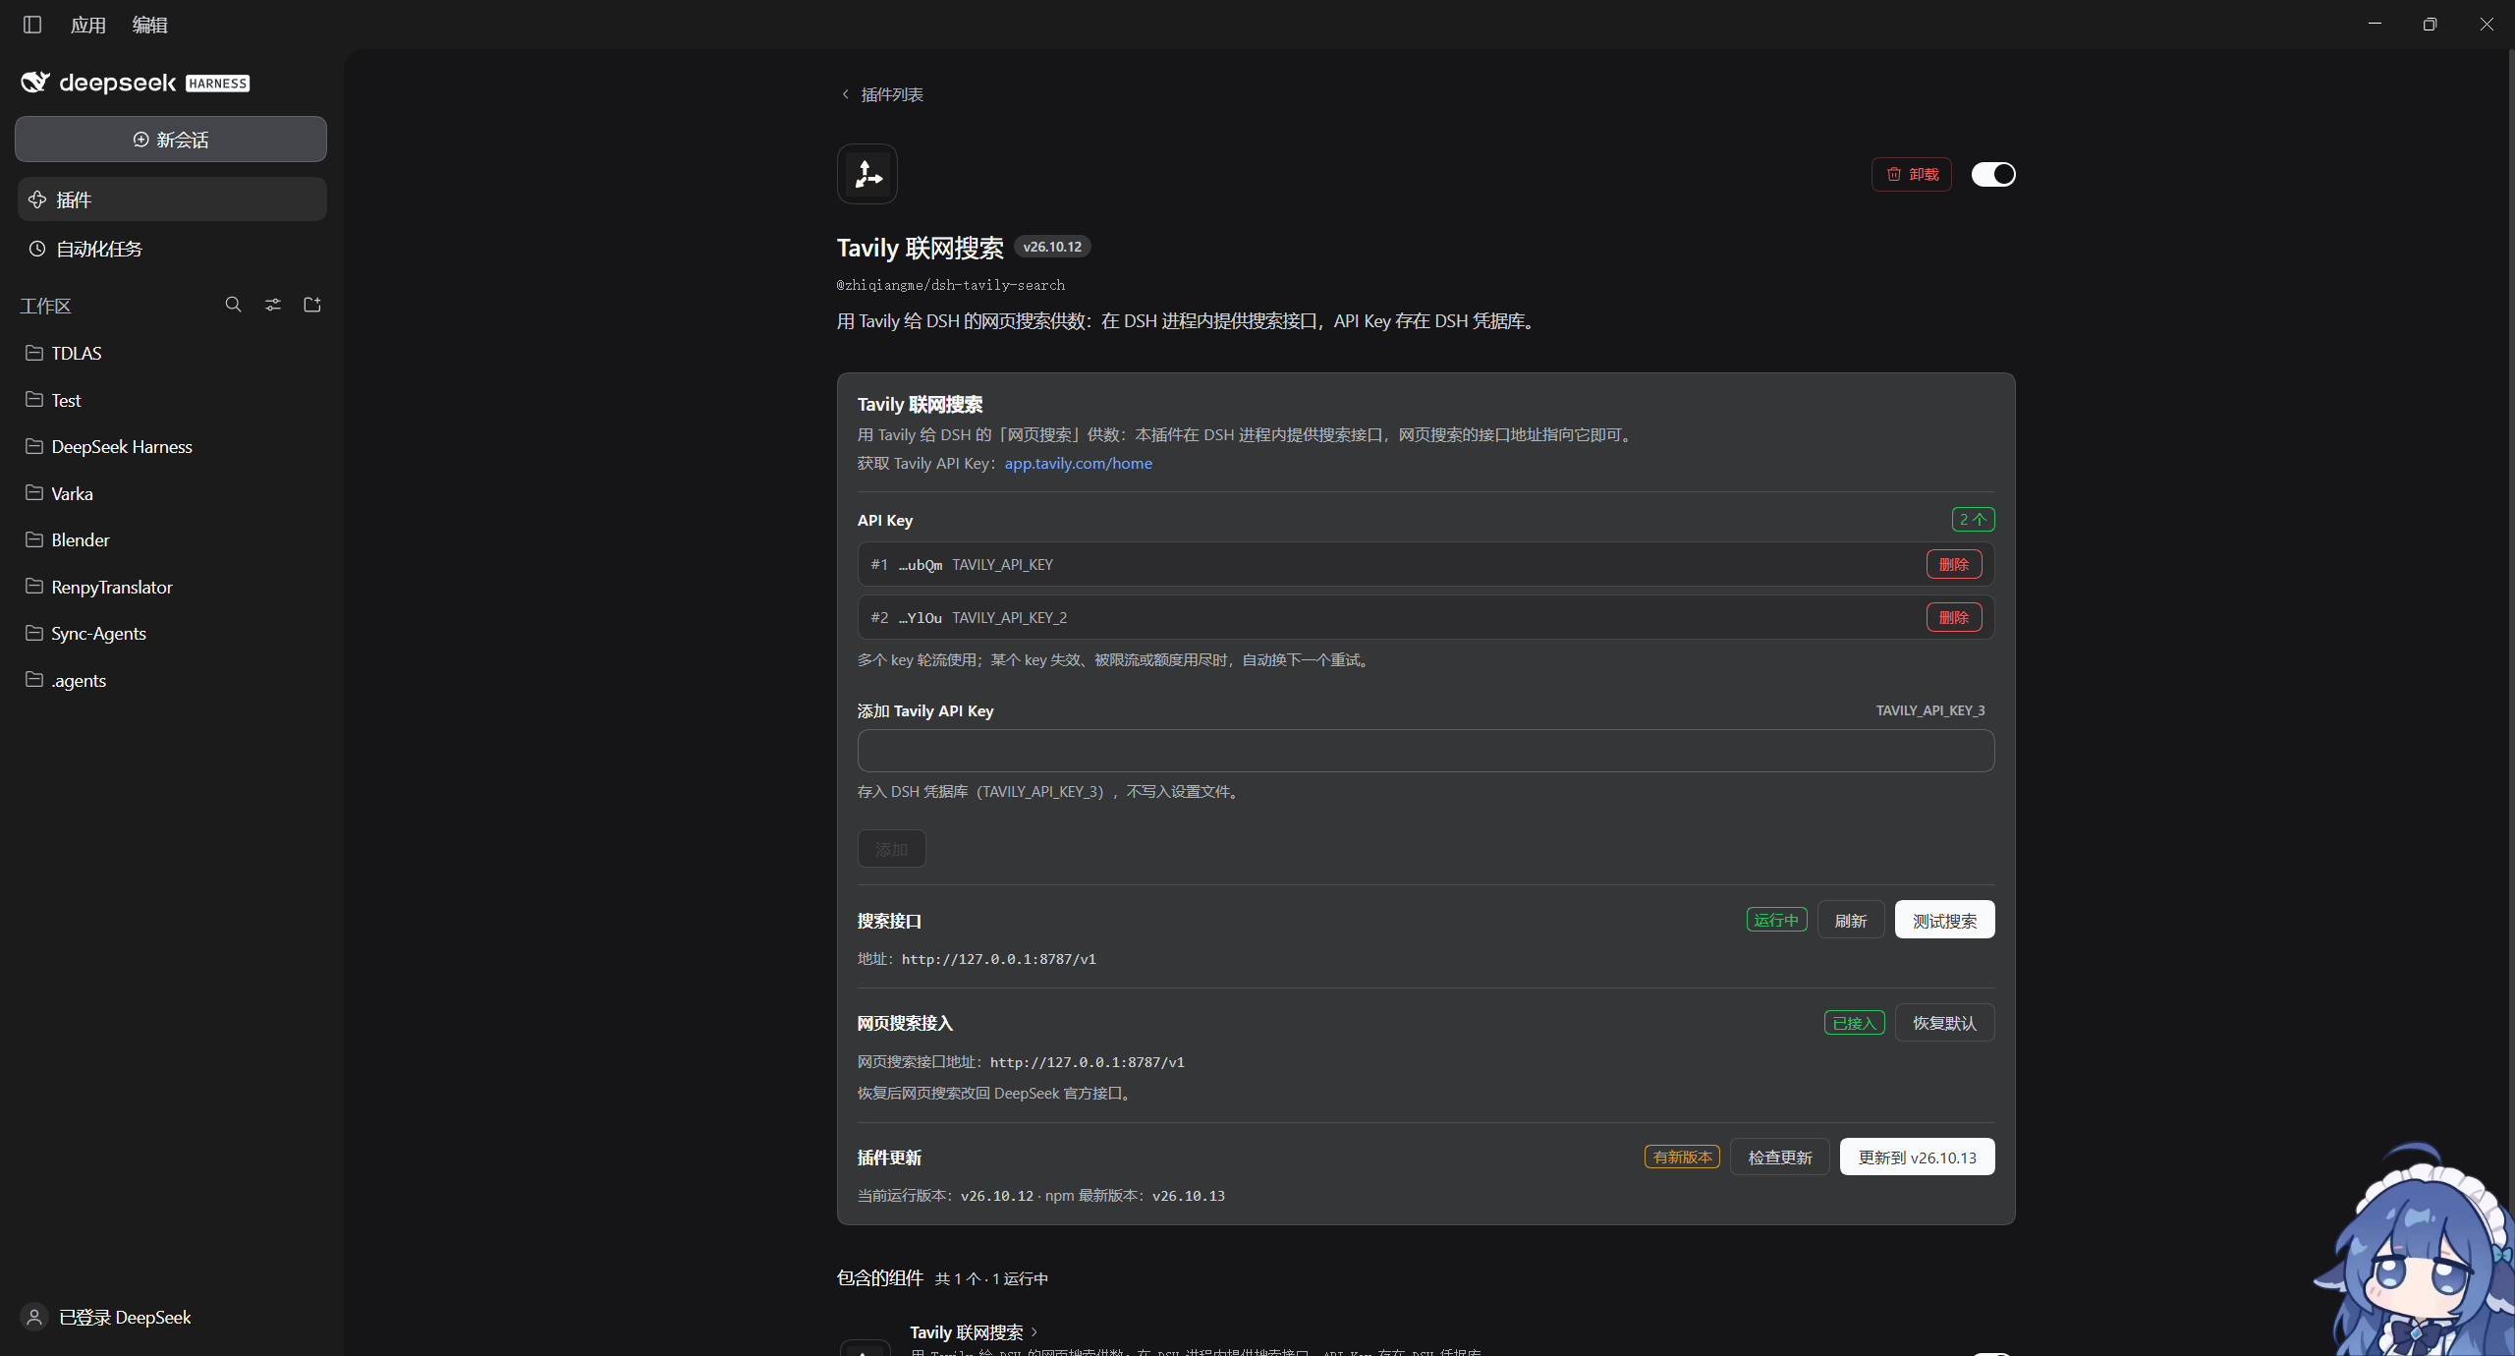Open the 应用 menu
Image resolution: width=2515 pixels, height=1356 pixels.
click(x=88, y=25)
